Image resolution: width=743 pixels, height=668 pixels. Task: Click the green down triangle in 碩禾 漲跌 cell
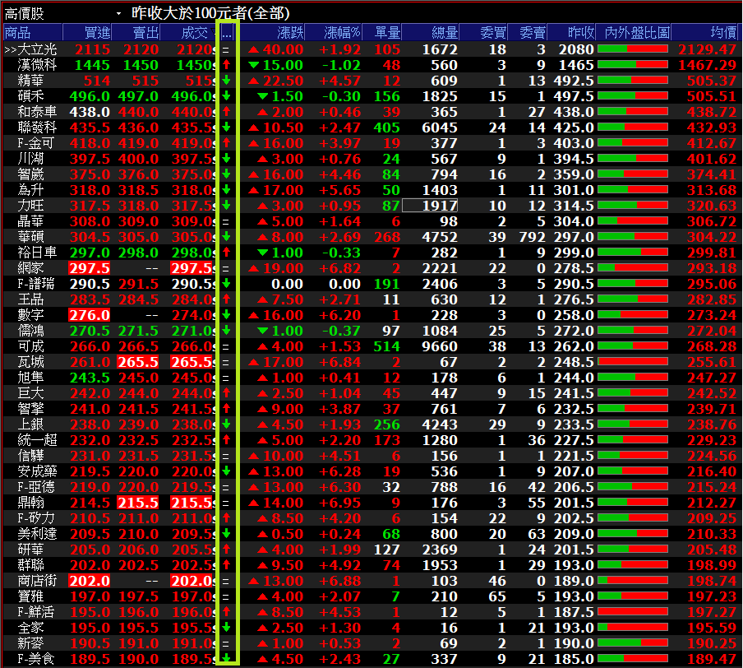click(262, 96)
